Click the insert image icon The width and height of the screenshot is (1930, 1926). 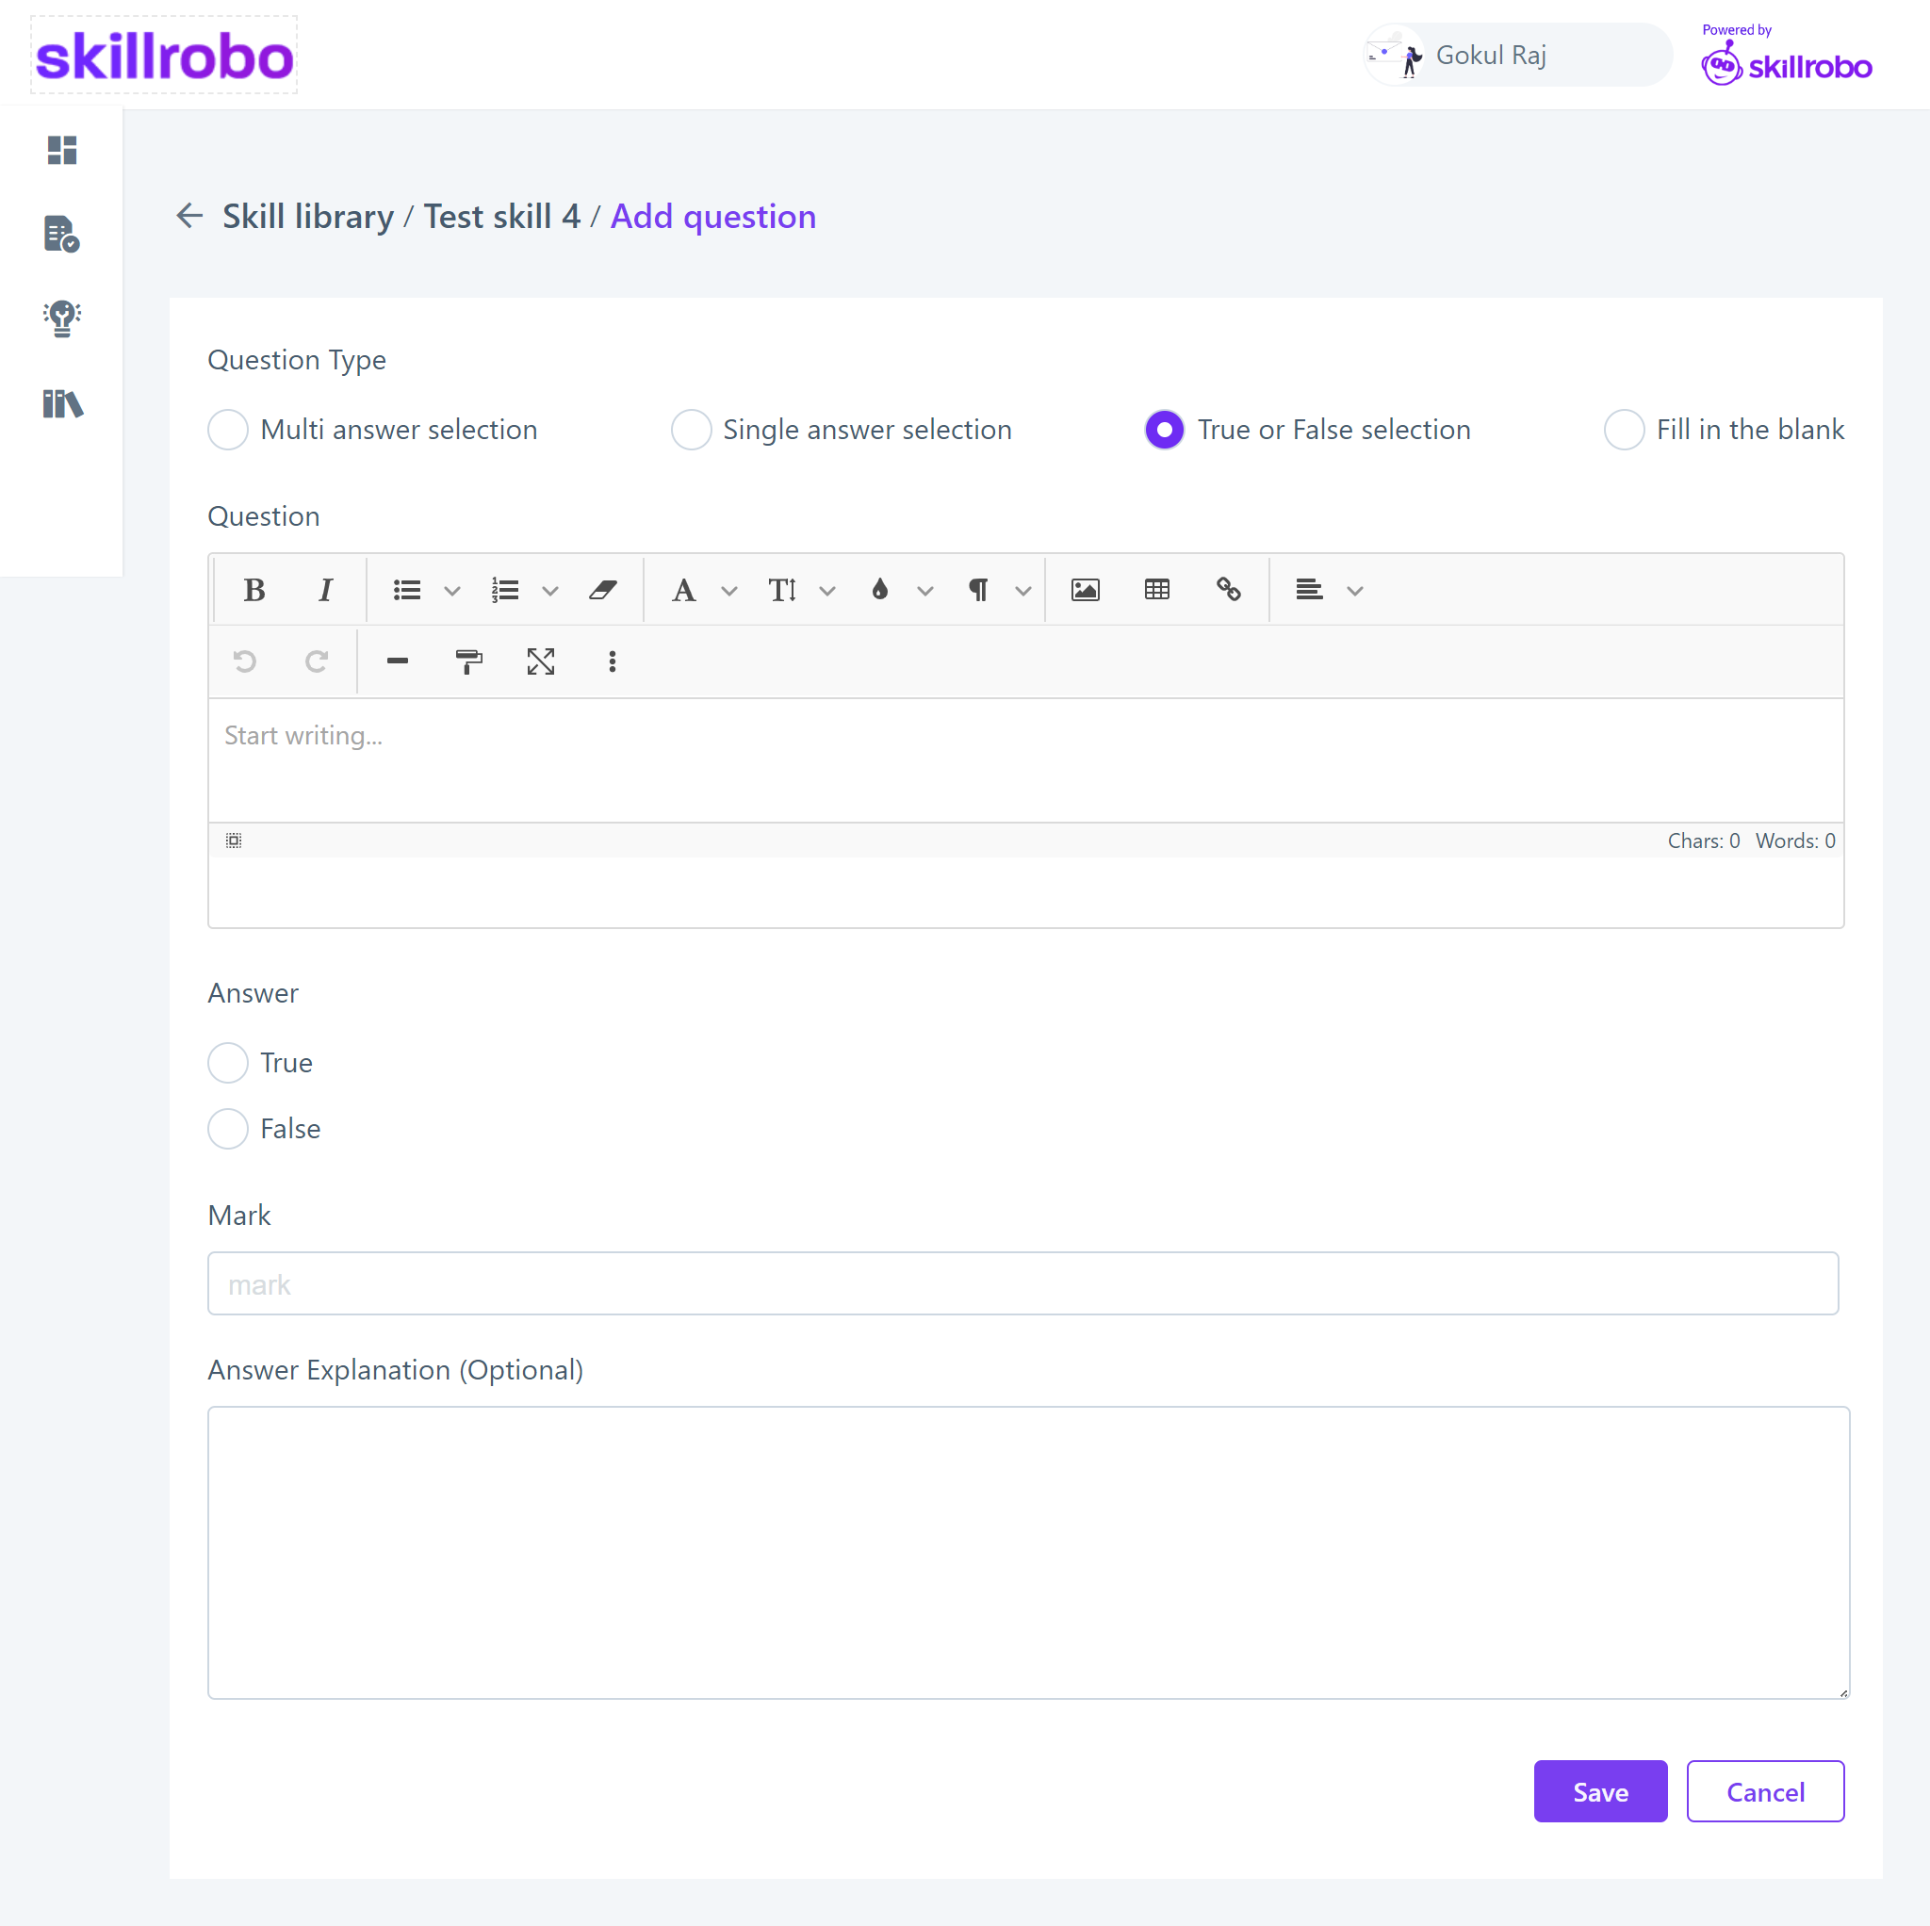point(1085,589)
